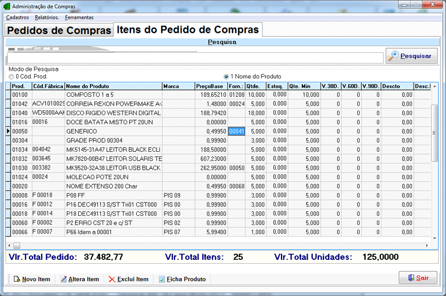Click the PreçoBase column header
446x296 pixels.
pos(211,86)
